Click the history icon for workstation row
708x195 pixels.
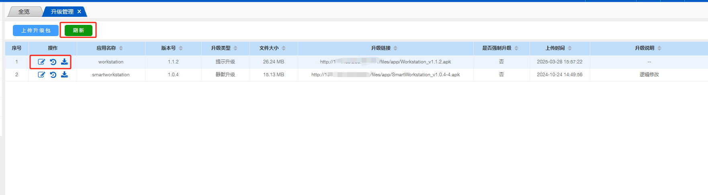click(x=53, y=62)
